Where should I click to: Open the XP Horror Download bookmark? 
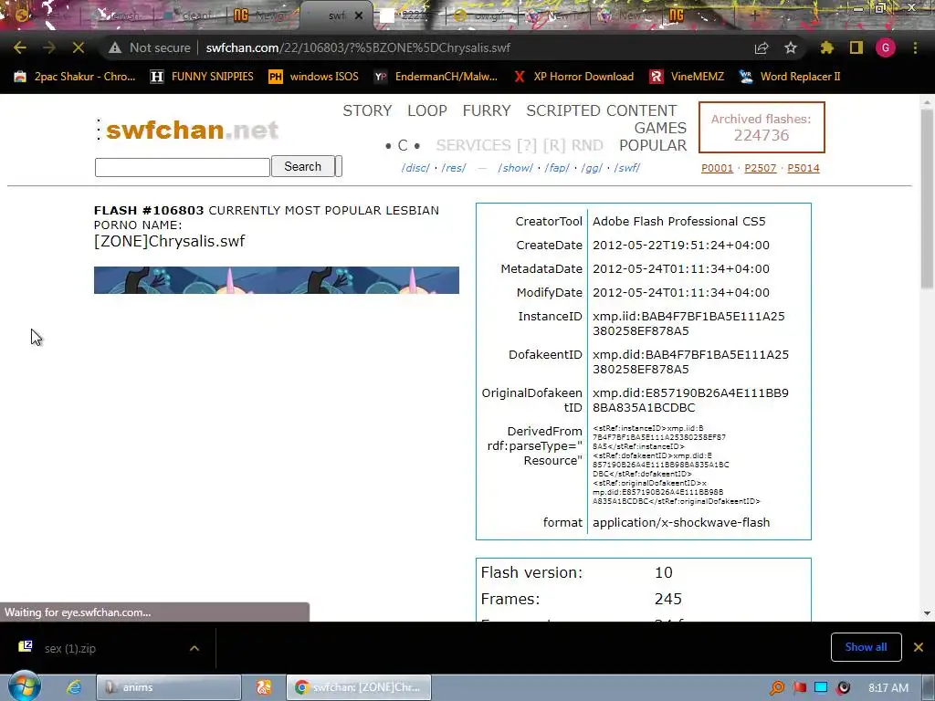click(573, 77)
